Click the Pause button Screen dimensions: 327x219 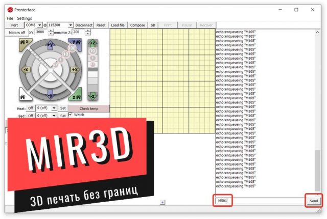[x=187, y=25]
